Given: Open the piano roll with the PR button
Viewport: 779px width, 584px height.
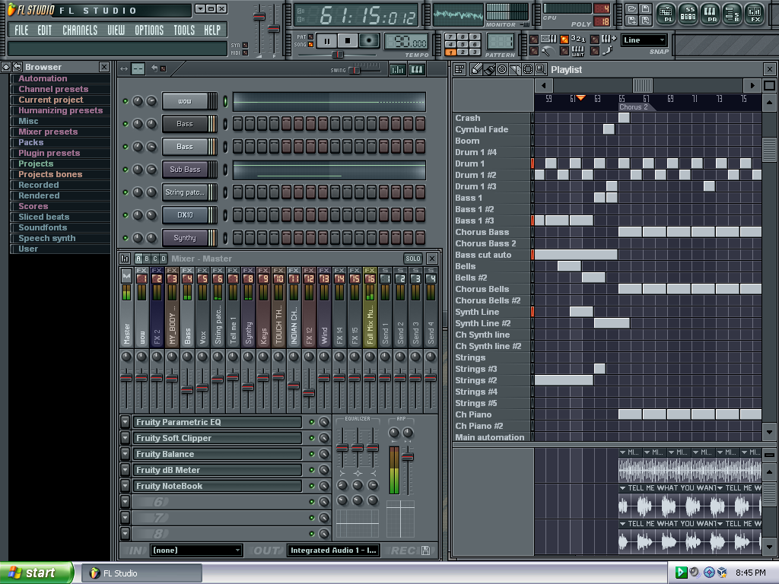Looking at the screenshot, I should pos(711,14).
